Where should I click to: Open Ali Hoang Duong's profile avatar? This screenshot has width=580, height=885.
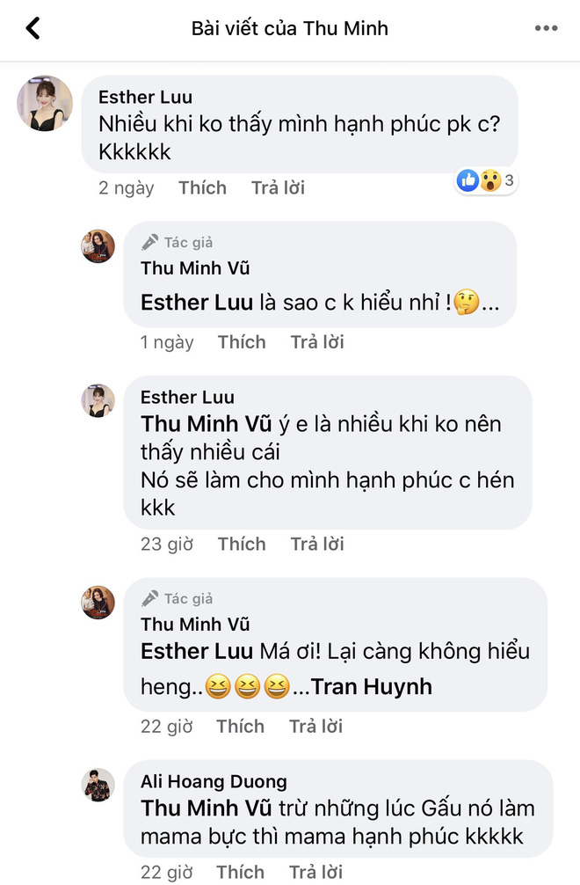coord(98,785)
